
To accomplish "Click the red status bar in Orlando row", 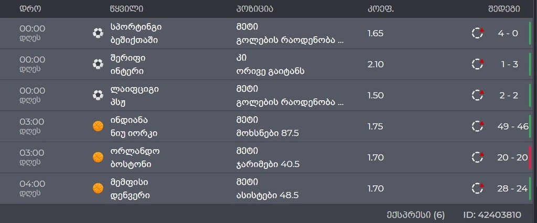I will click(530, 157).
